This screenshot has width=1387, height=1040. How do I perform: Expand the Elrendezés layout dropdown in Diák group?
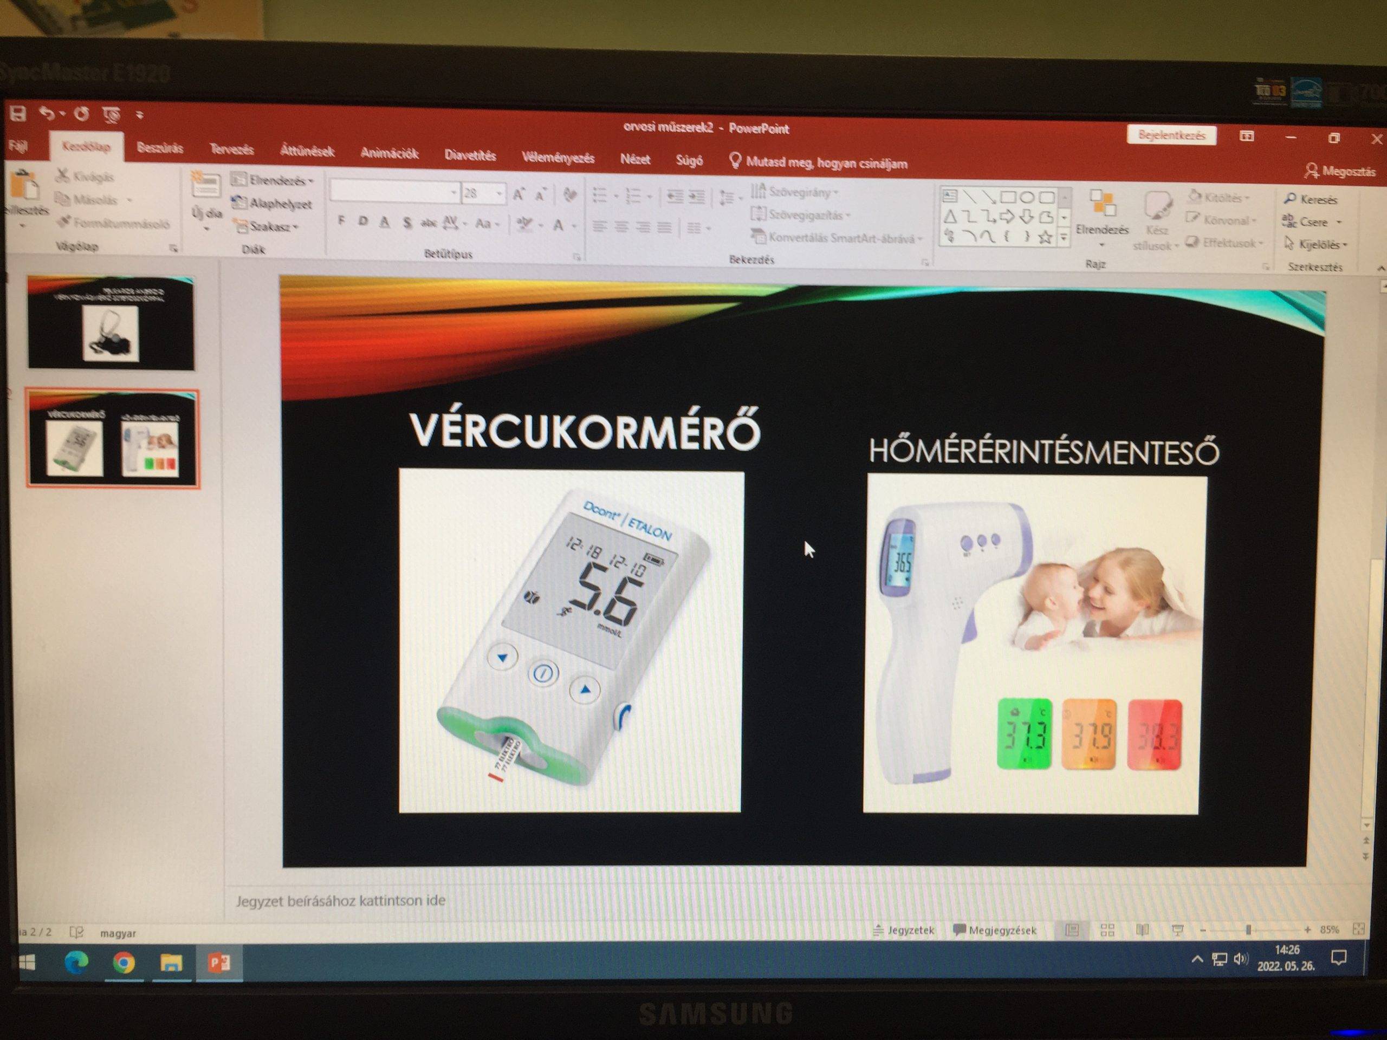[273, 180]
